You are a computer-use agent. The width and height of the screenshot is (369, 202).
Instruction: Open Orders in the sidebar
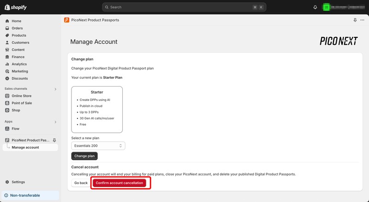(x=17, y=28)
